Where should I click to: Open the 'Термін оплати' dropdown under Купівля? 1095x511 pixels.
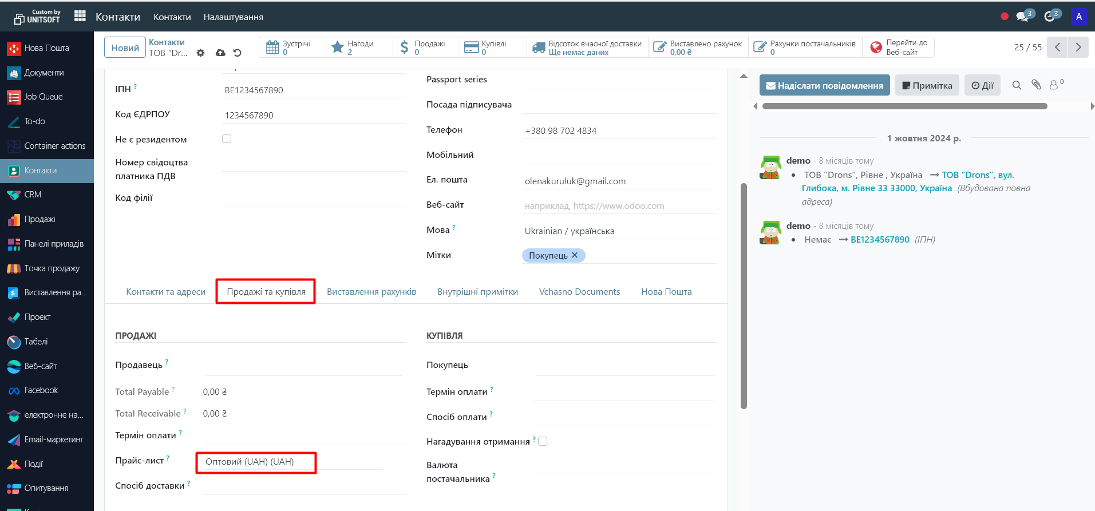point(624,392)
